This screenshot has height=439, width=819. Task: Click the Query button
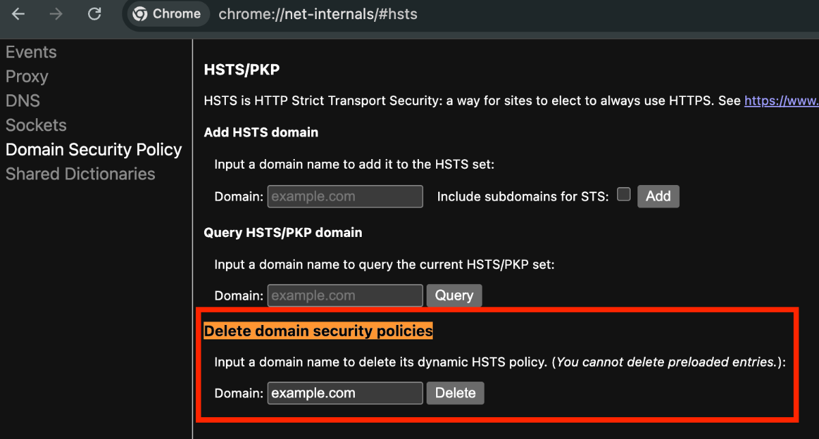click(x=454, y=295)
